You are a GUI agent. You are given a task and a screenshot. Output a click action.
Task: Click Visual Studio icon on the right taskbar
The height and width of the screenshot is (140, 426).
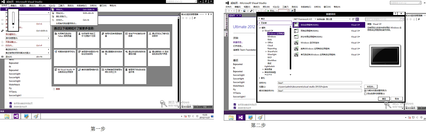click(x=241, y=117)
